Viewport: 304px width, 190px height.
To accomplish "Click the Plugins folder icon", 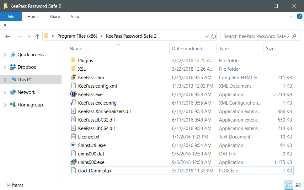I will pyautogui.click(x=73, y=60).
